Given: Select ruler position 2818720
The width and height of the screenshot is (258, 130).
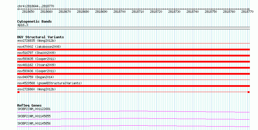Looking at the screenshot, I should click(156, 12).
